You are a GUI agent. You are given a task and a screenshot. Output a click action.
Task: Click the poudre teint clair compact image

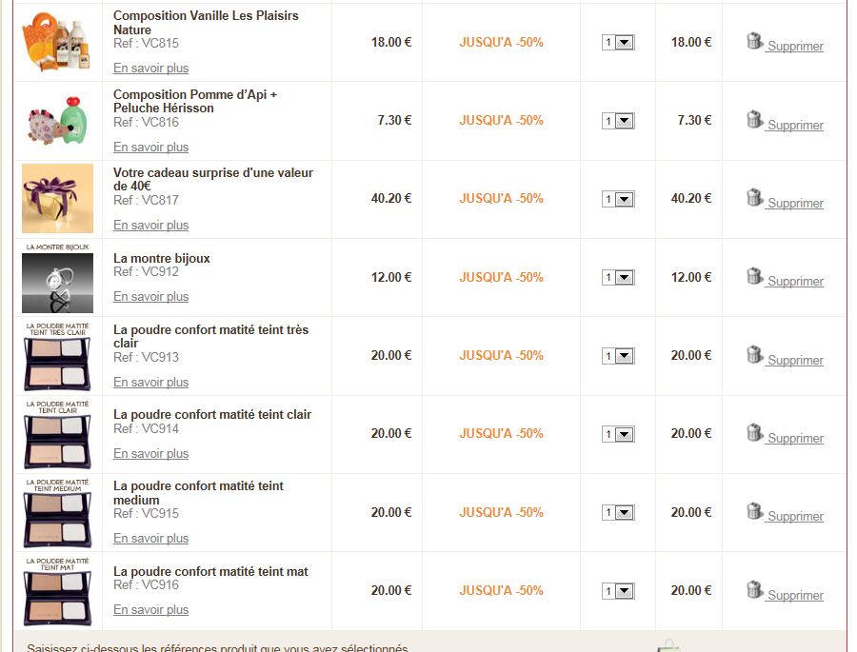pyautogui.click(x=57, y=434)
